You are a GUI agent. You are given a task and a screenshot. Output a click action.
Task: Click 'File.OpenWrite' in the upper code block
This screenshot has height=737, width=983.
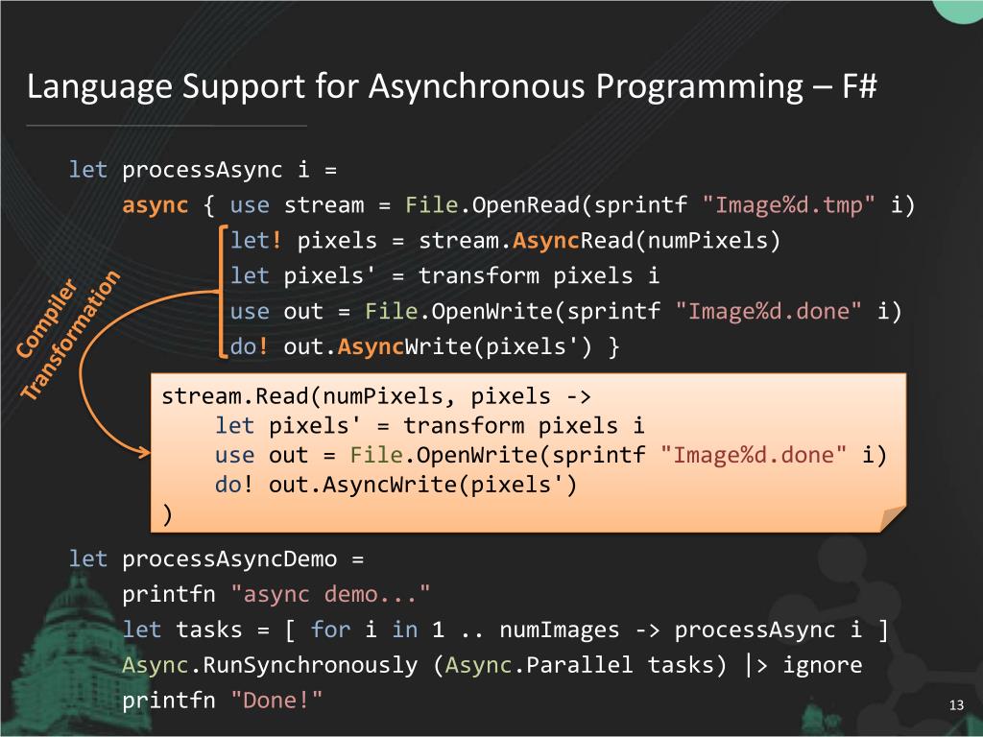pos(460,312)
